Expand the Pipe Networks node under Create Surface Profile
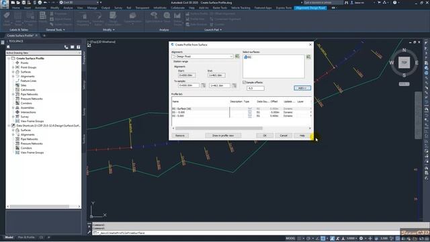Viewport: 430px width, 242px height. [x=13, y=94]
